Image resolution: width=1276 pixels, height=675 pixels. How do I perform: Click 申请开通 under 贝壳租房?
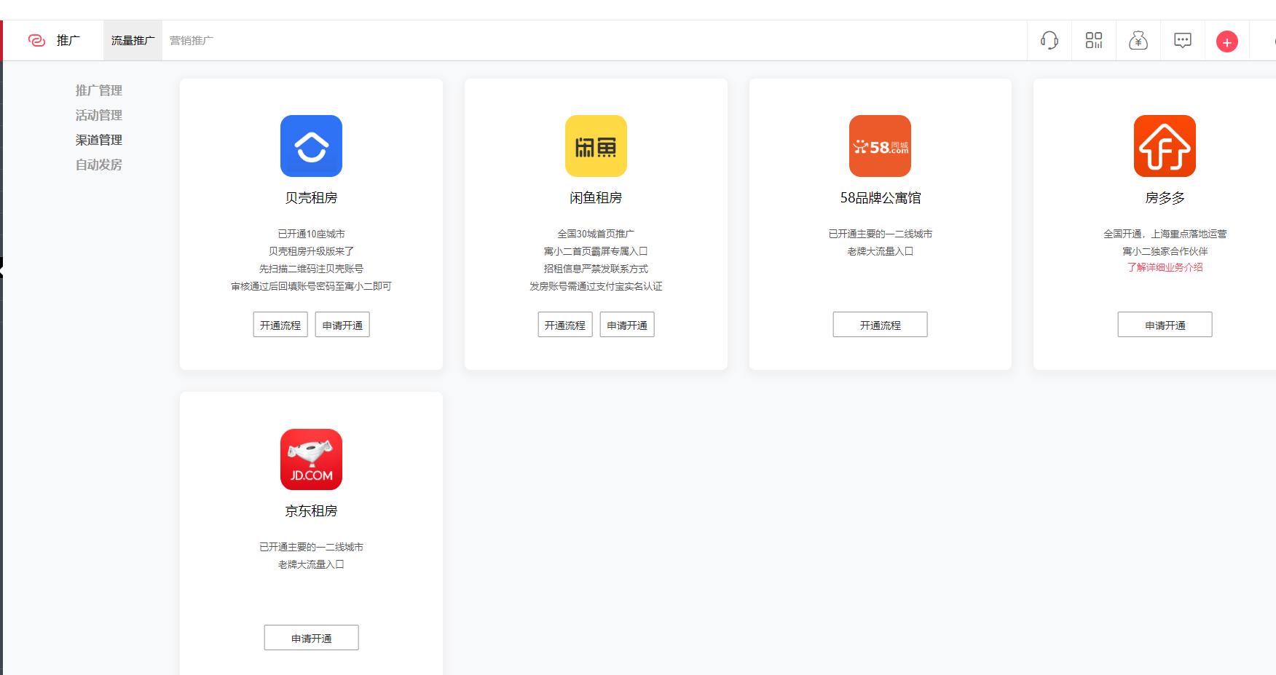point(342,325)
